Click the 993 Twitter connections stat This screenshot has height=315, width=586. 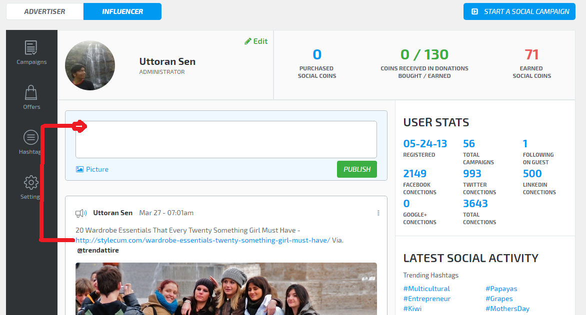(x=472, y=174)
